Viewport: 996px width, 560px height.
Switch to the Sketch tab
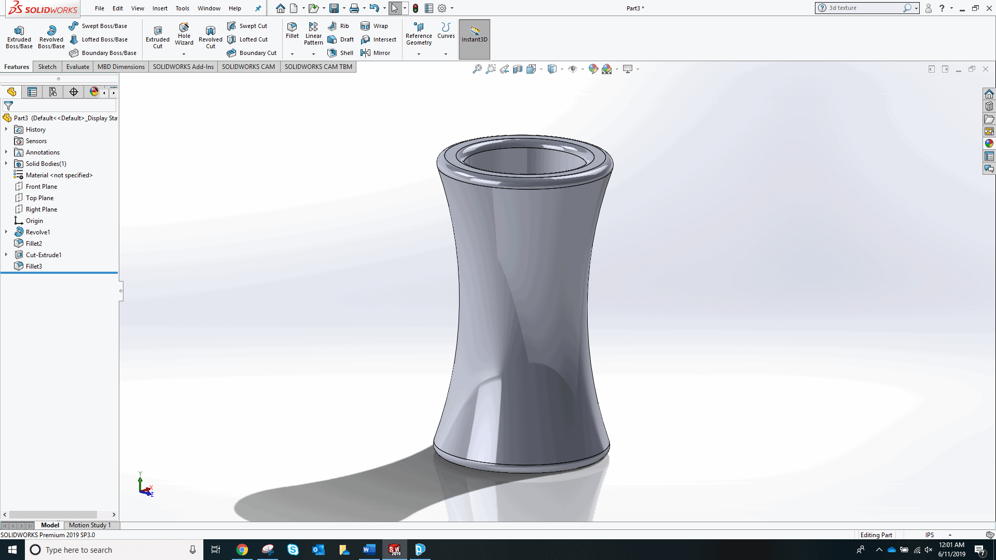(x=47, y=67)
